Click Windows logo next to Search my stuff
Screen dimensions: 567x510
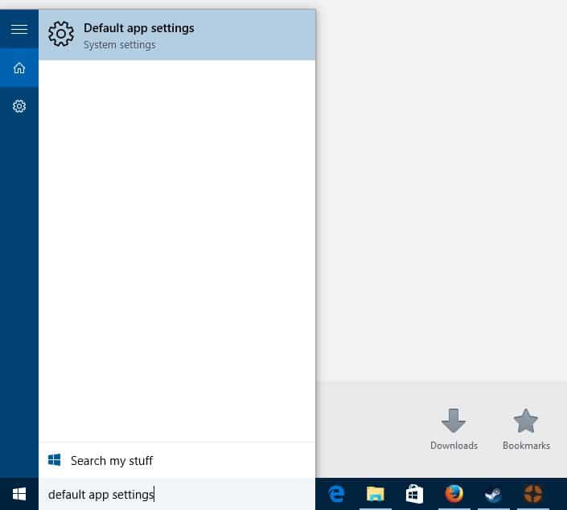[55, 460]
